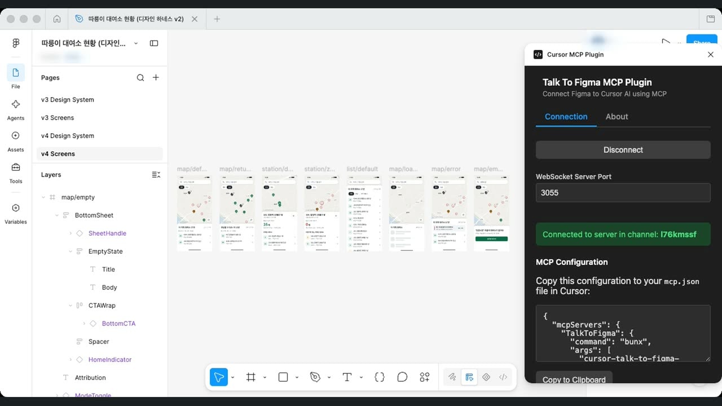The image size is (722, 406).
Task: Go to the home tab icon
Action: pyautogui.click(x=57, y=19)
